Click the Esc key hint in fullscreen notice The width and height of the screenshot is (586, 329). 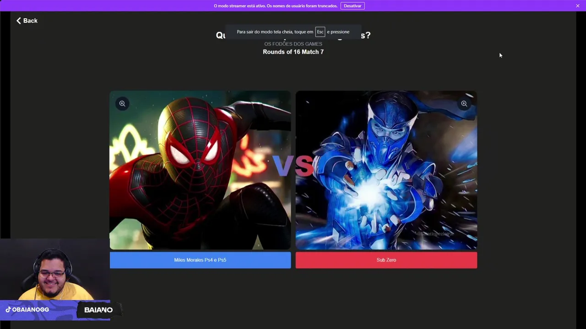[320, 32]
